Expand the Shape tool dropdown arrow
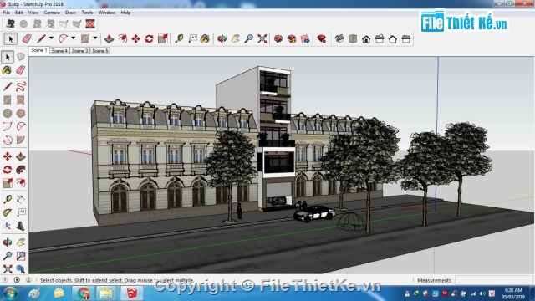This screenshot has width=535, height=301. coord(95,38)
